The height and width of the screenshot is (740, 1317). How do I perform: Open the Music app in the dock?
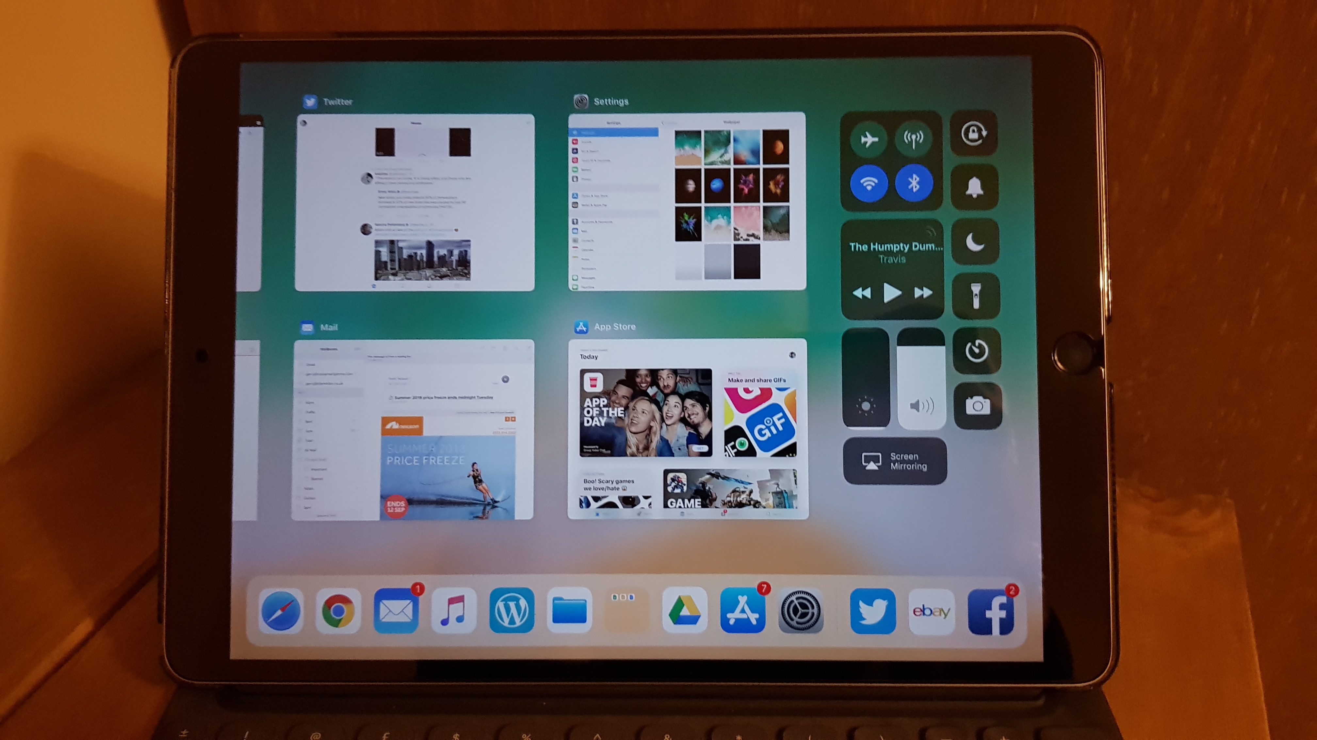click(x=454, y=610)
